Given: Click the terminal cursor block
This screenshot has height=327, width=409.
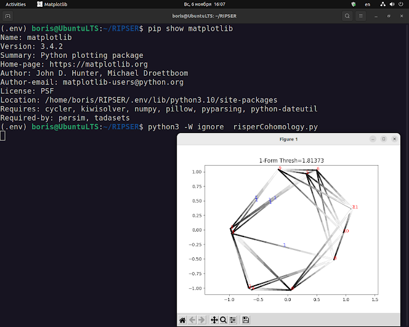Looking at the screenshot, I should pos(2,136).
